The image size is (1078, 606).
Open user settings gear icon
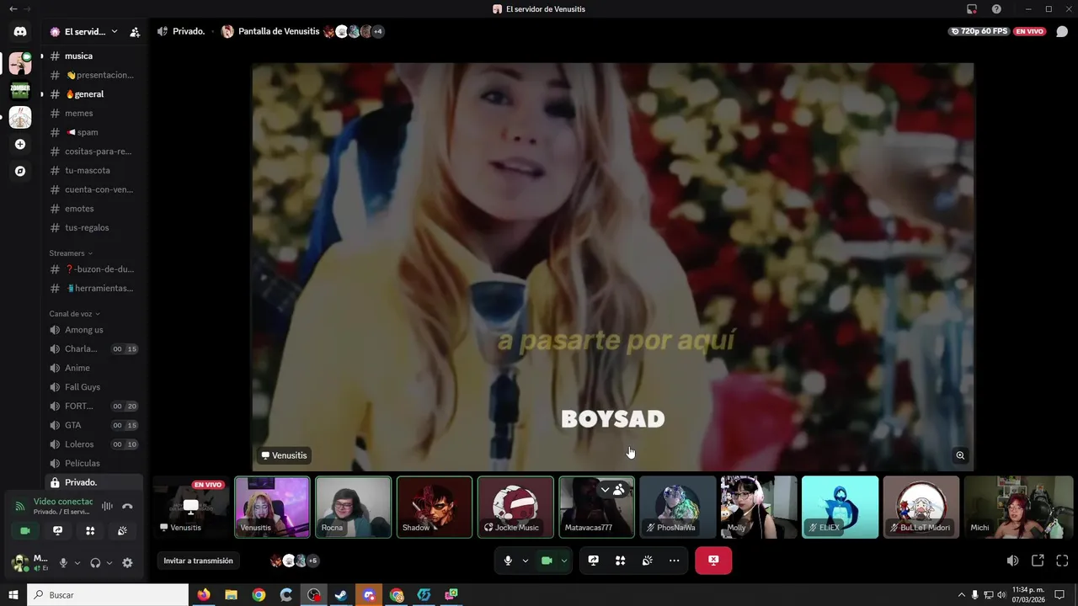(127, 563)
